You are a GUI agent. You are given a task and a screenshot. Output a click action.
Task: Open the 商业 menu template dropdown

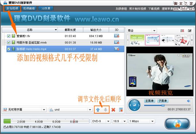(142, 30)
